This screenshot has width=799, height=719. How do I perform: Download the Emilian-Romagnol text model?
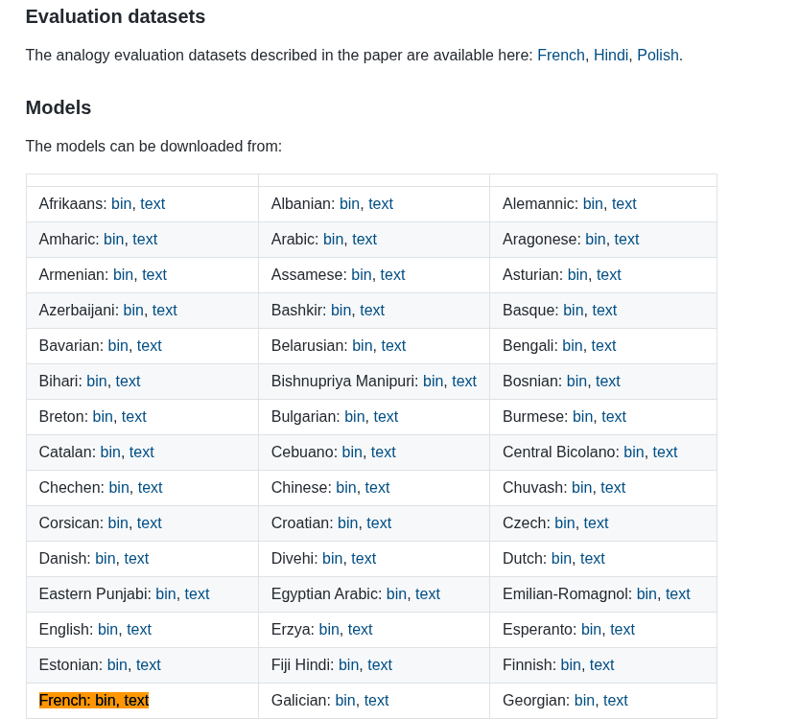point(677,594)
